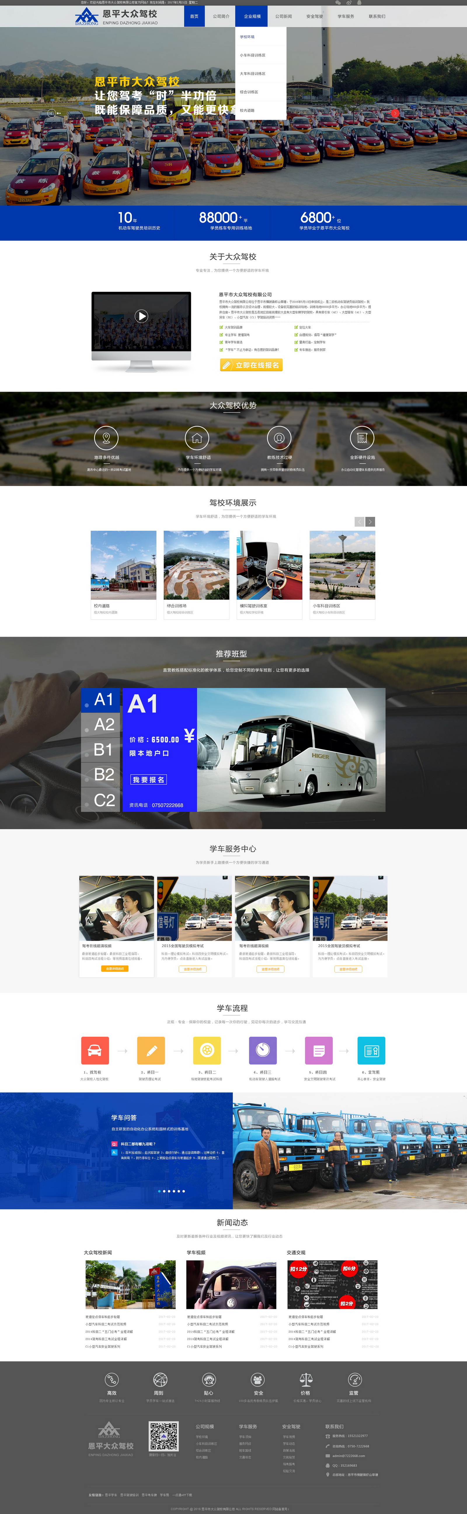Select the C2 class option
Screen dimensions: 467x1514
103,800
